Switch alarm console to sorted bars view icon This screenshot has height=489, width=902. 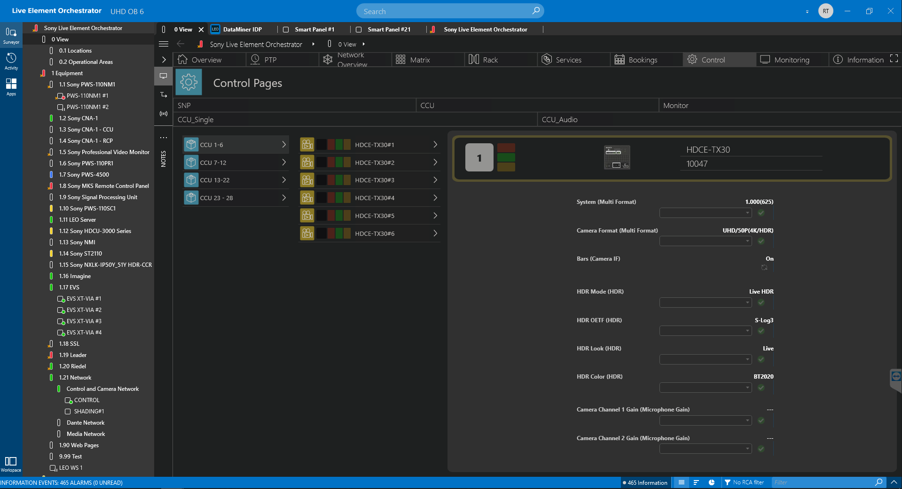pos(696,482)
